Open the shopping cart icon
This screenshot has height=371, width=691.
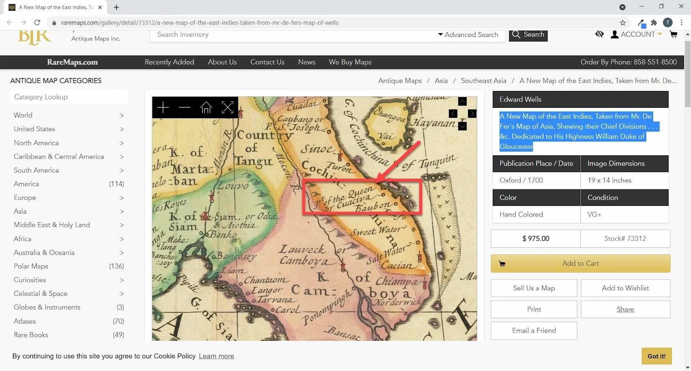[673, 34]
